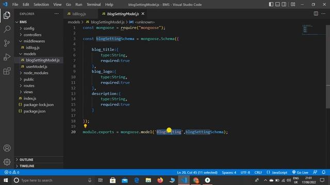Click the Ln 20, Col 45 status entry
330x185 pixels.
197,173
